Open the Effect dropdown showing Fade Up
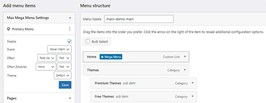The image size is (266, 103). (x=47, y=58)
